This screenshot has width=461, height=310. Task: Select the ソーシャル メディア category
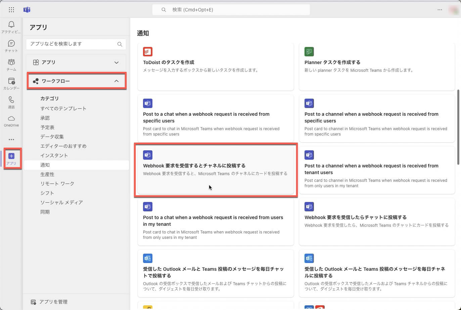pos(61,202)
